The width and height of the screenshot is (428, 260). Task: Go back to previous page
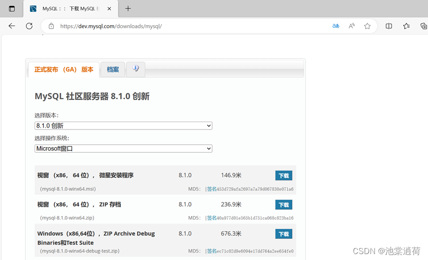coord(12,26)
